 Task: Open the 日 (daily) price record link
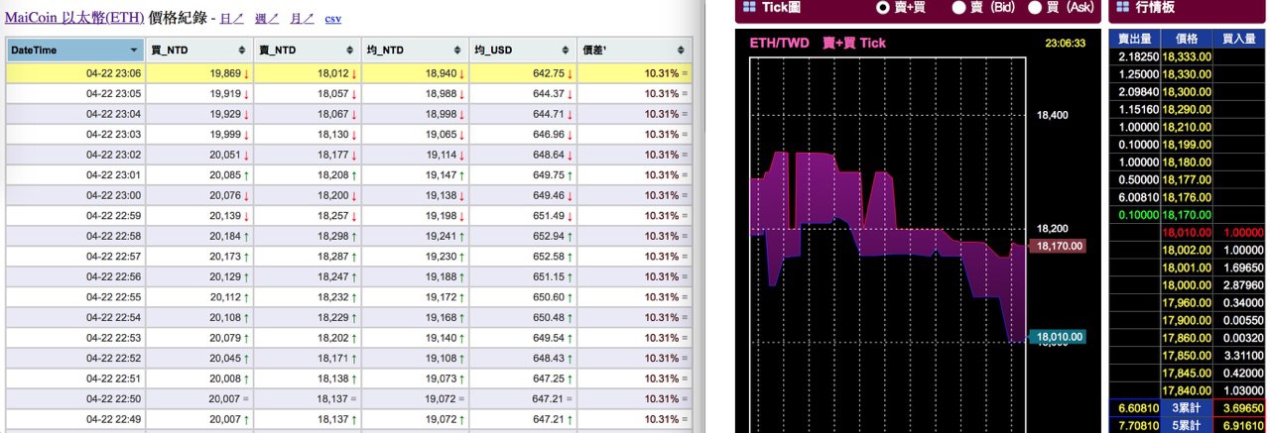click(231, 18)
